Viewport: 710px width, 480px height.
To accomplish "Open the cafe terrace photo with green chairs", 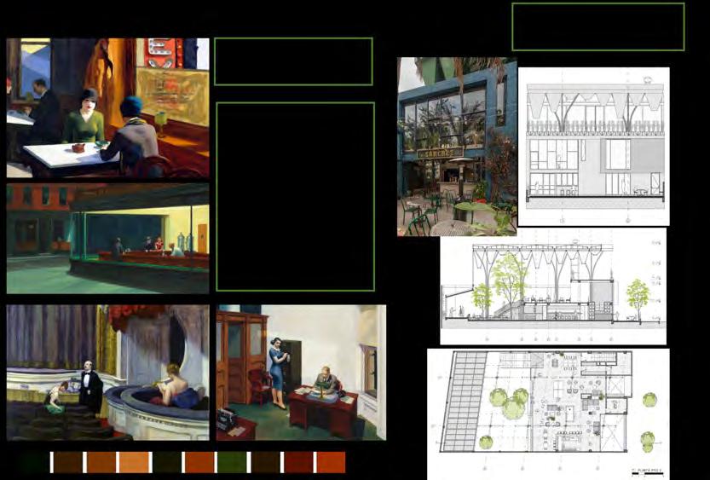I will [x=457, y=147].
